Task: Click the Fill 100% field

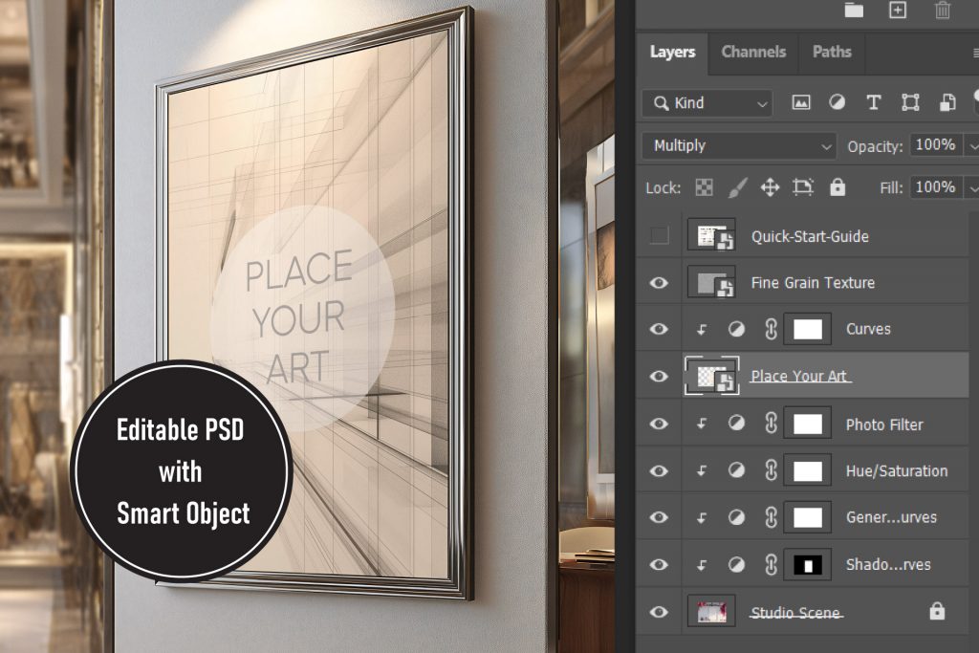Action: [935, 187]
